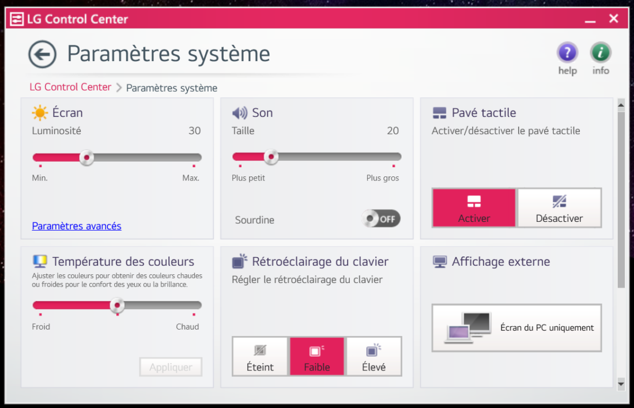Screen dimensions: 634x408
Task: Click the Écran sun brightness icon
Action: click(x=40, y=113)
